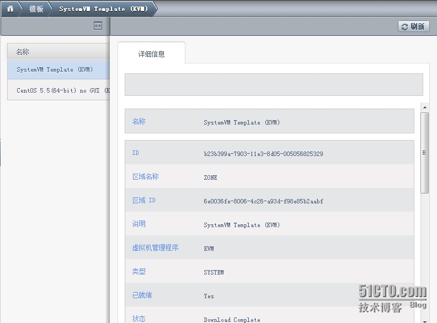437x323 pixels.
Task: Click the 已就绪 field label
Action: point(142,295)
